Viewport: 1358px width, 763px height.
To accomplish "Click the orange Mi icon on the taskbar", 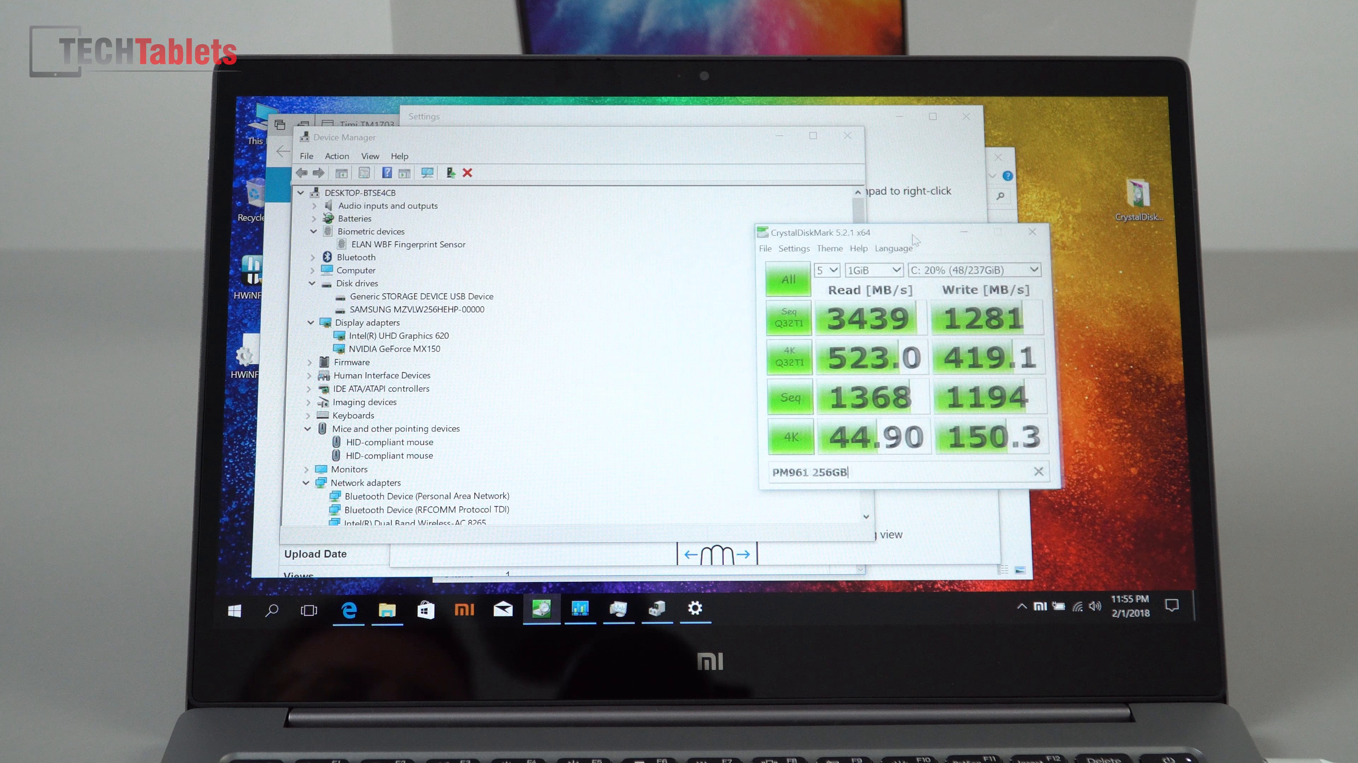I will [464, 609].
